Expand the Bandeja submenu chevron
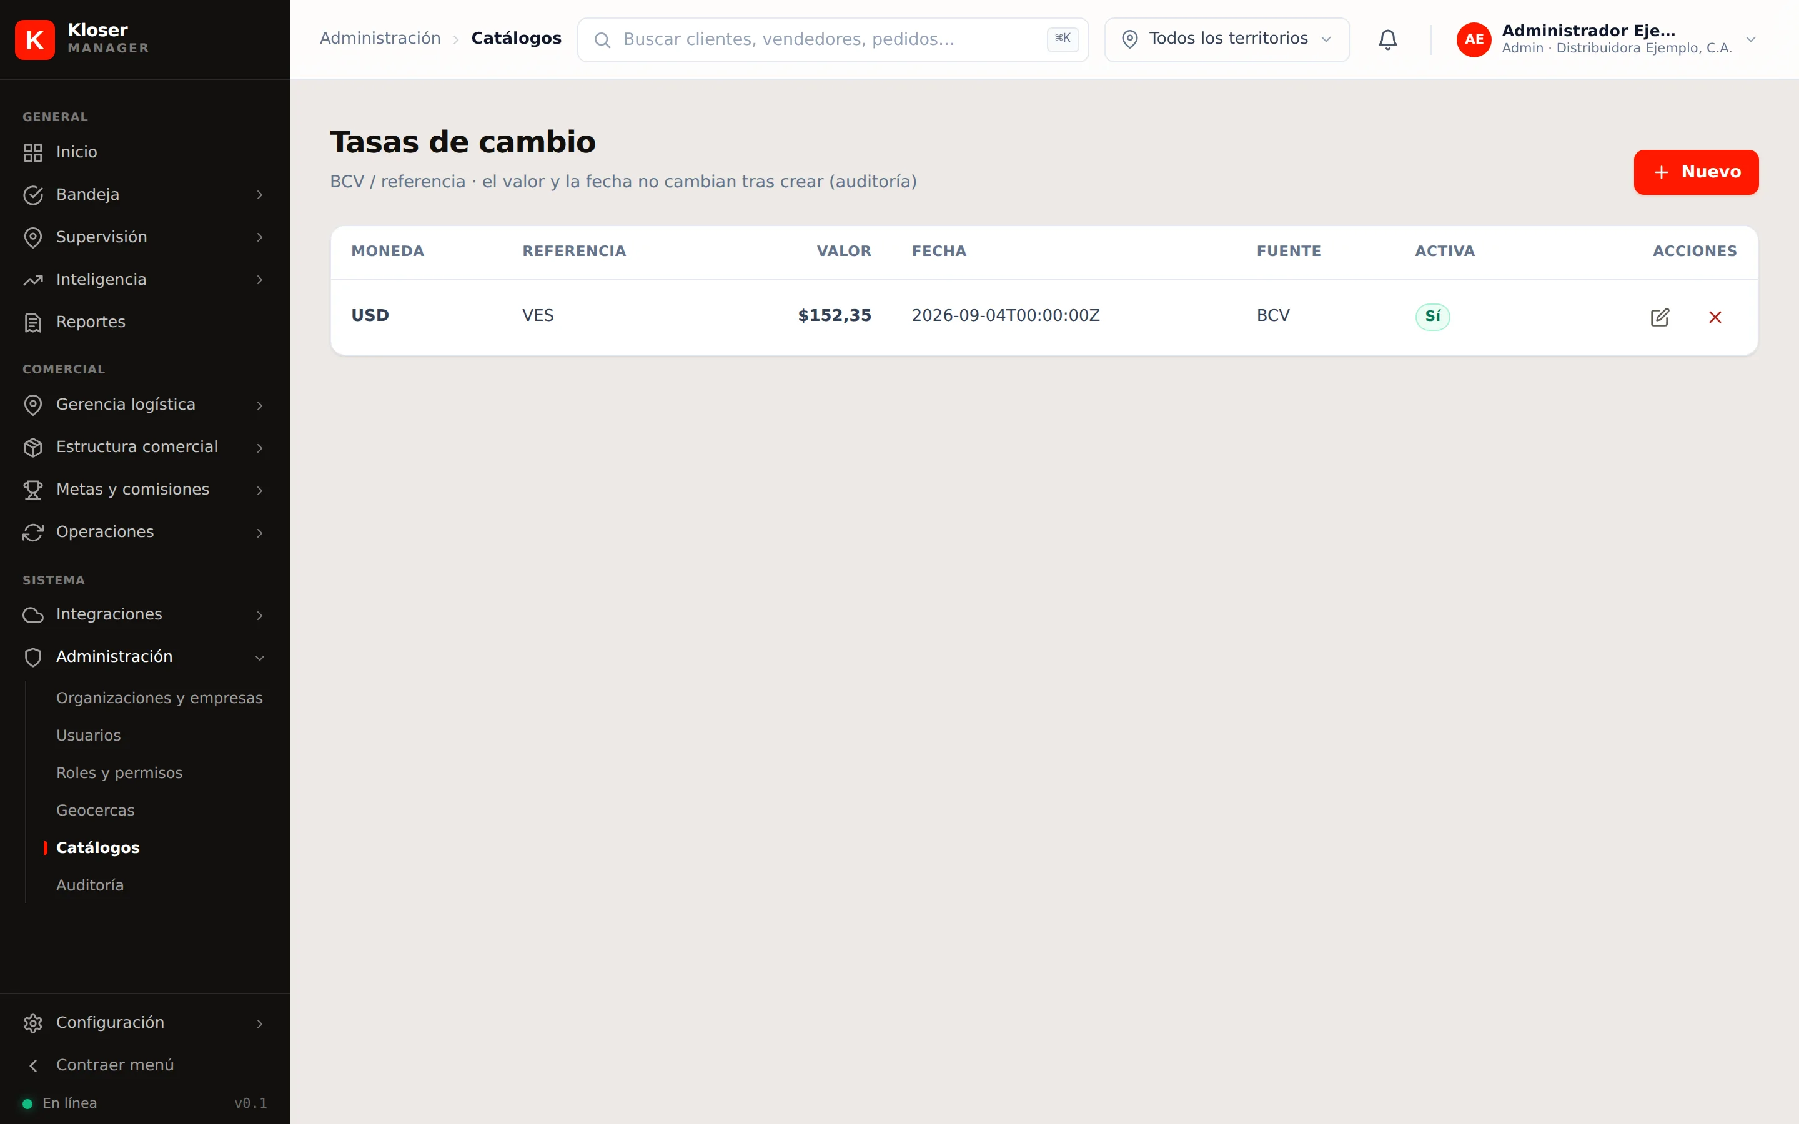This screenshot has height=1124, width=1799. (x=259, y=195)
